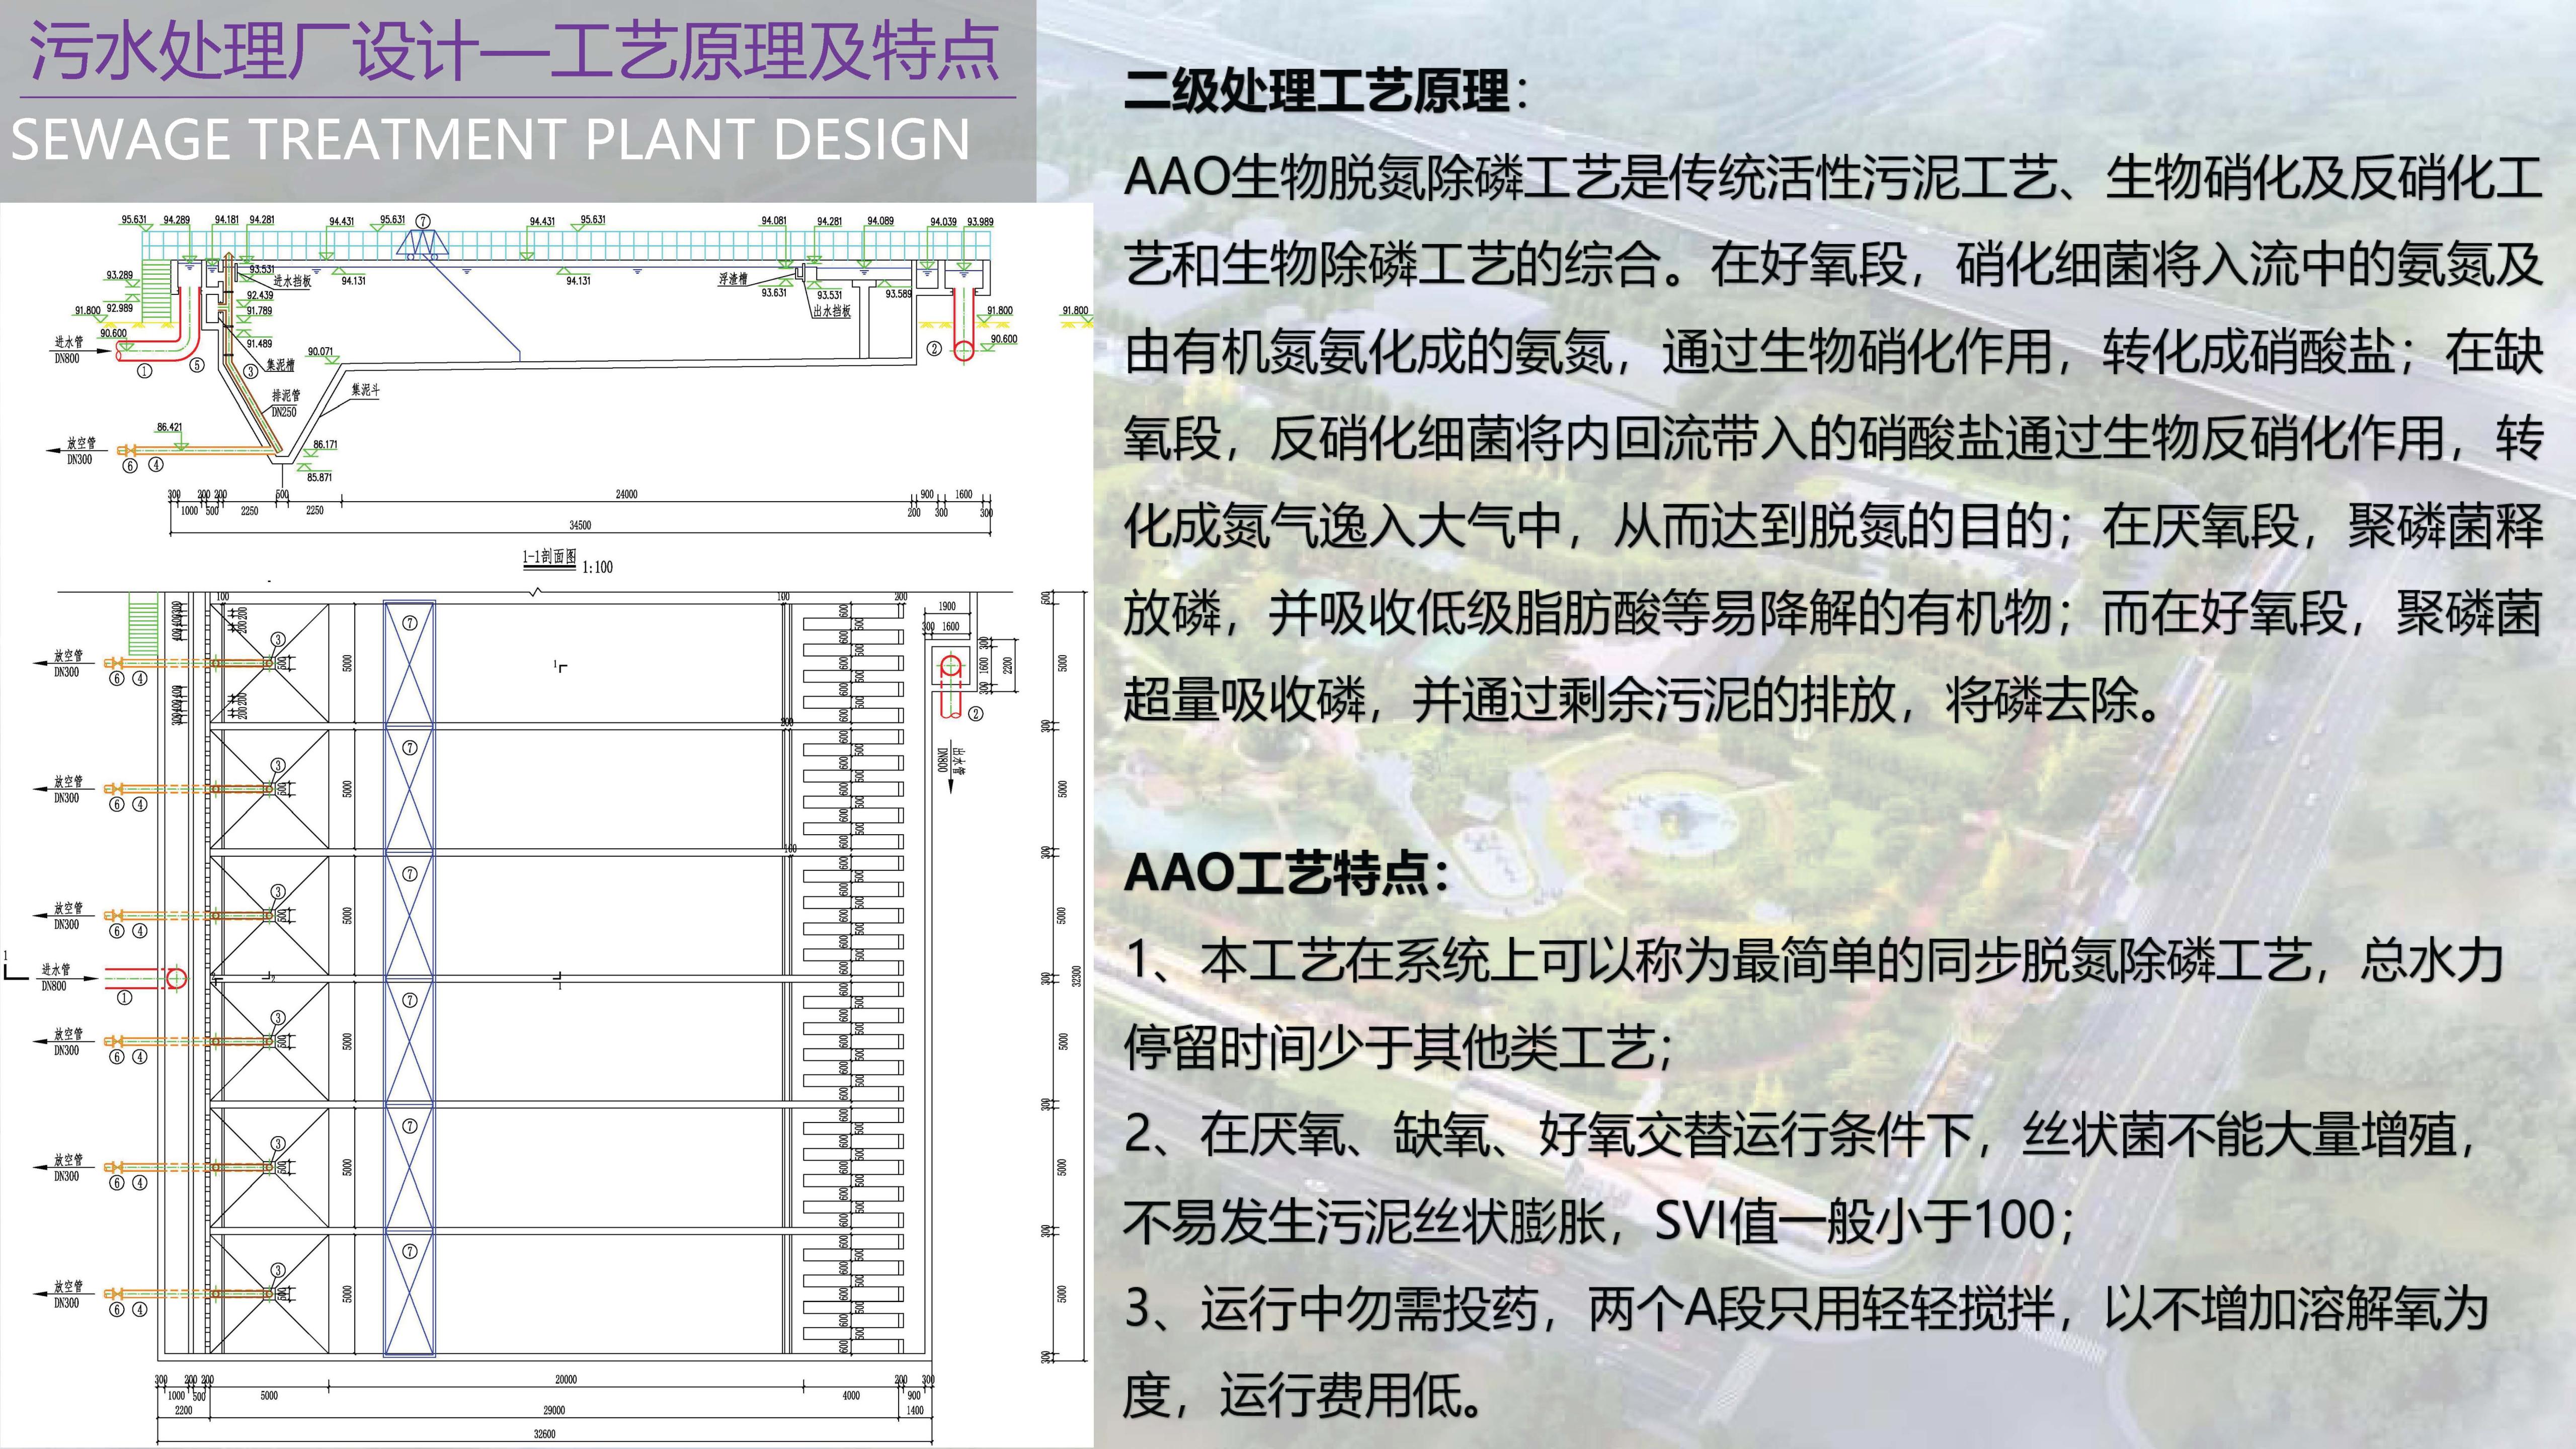Image resolution: width=2576 pixels, height=1449 pixels.
Task: Click the '集泥斗' label in section drawing
Action: coord(365,390)
